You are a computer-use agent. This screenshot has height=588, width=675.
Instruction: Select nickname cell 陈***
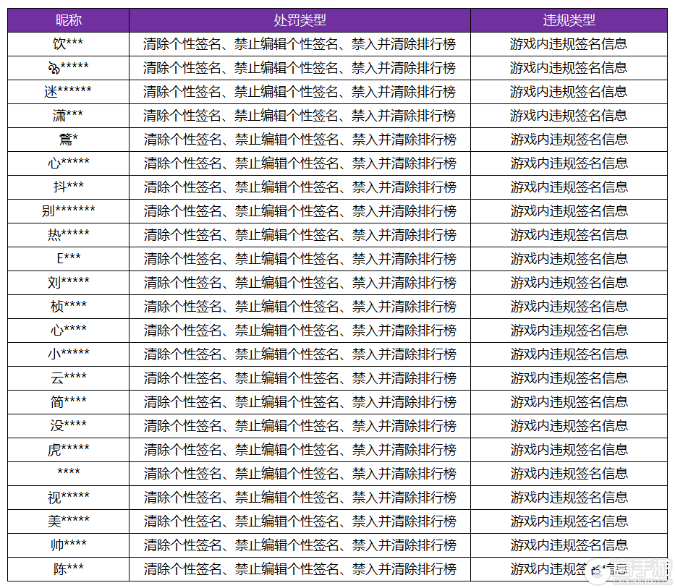pos(68,569)
